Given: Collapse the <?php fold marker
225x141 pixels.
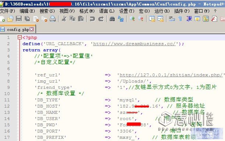Looking at the screenshot, I should [20, 37].
